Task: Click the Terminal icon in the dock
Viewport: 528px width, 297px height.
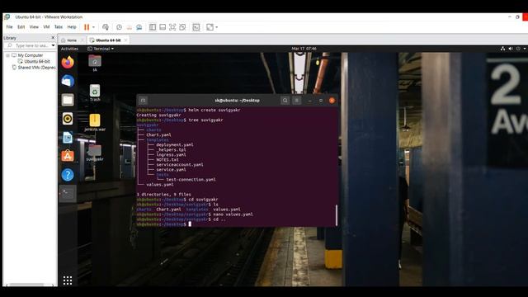Action: [68, 194]
